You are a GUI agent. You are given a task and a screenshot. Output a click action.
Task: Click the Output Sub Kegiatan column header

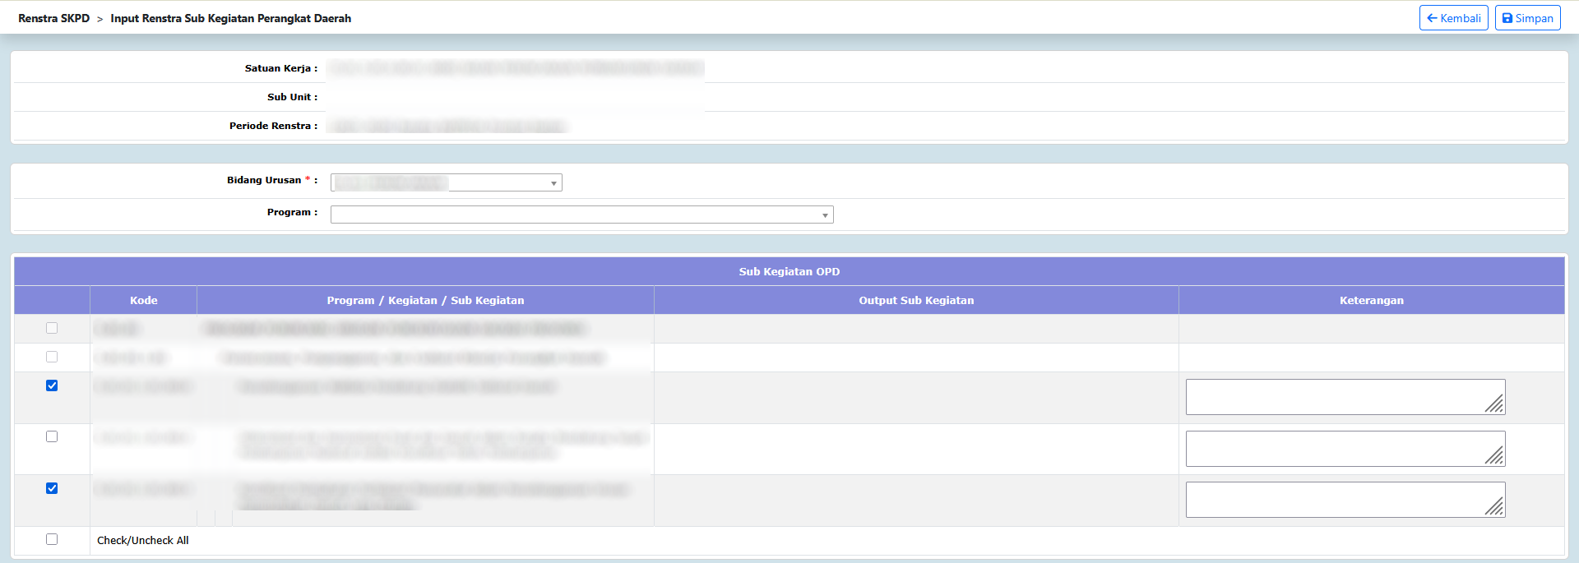(x=916, y=301)
